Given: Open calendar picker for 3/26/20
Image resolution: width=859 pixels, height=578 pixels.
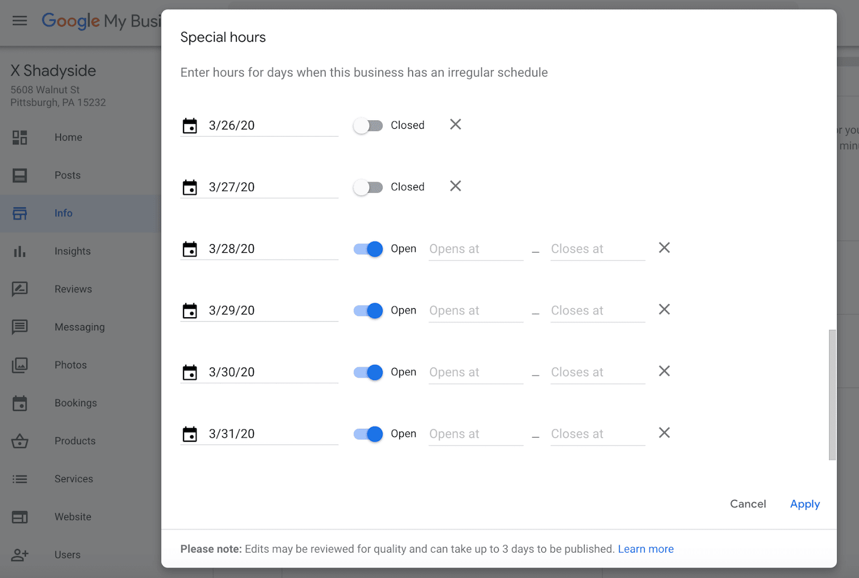Looking at the screenshot, I should click(190, 126).
